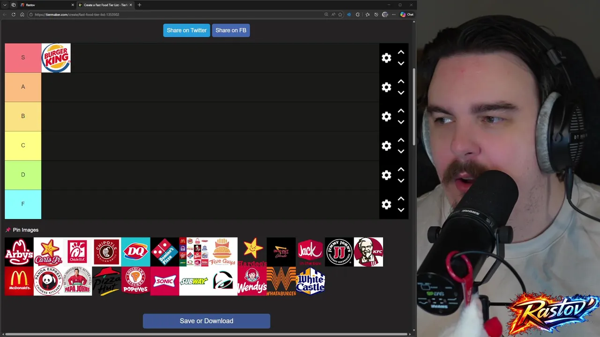Open the tab actions dropdown menu
Viewport: 600px width, 337px height.
(5, 5)
